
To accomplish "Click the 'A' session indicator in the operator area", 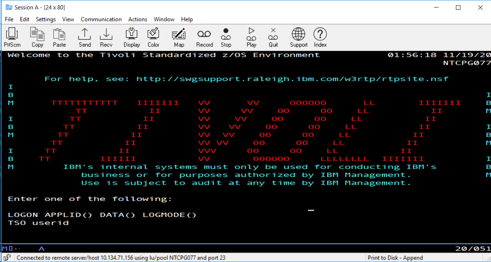I will (41, 248).
